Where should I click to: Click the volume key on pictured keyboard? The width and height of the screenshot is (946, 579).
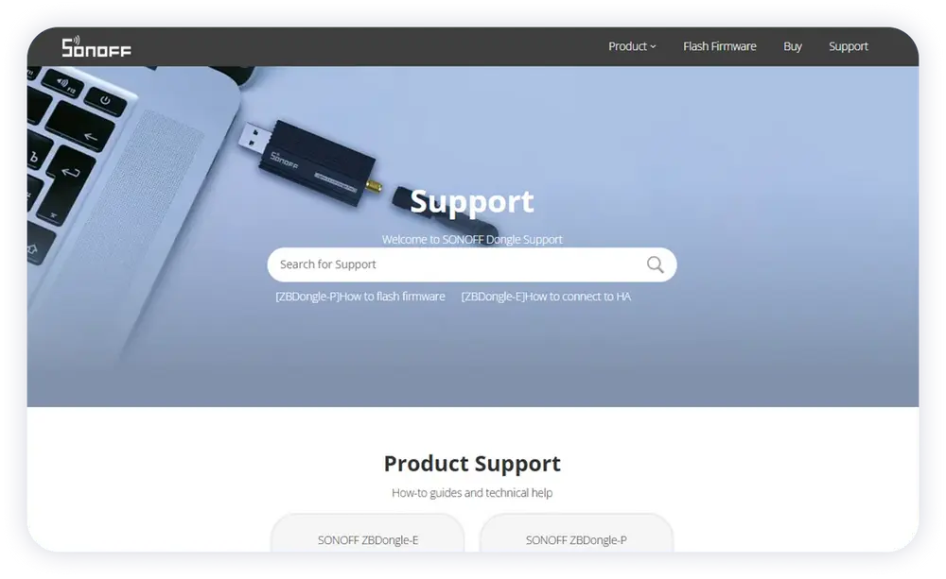pos(62,83)
